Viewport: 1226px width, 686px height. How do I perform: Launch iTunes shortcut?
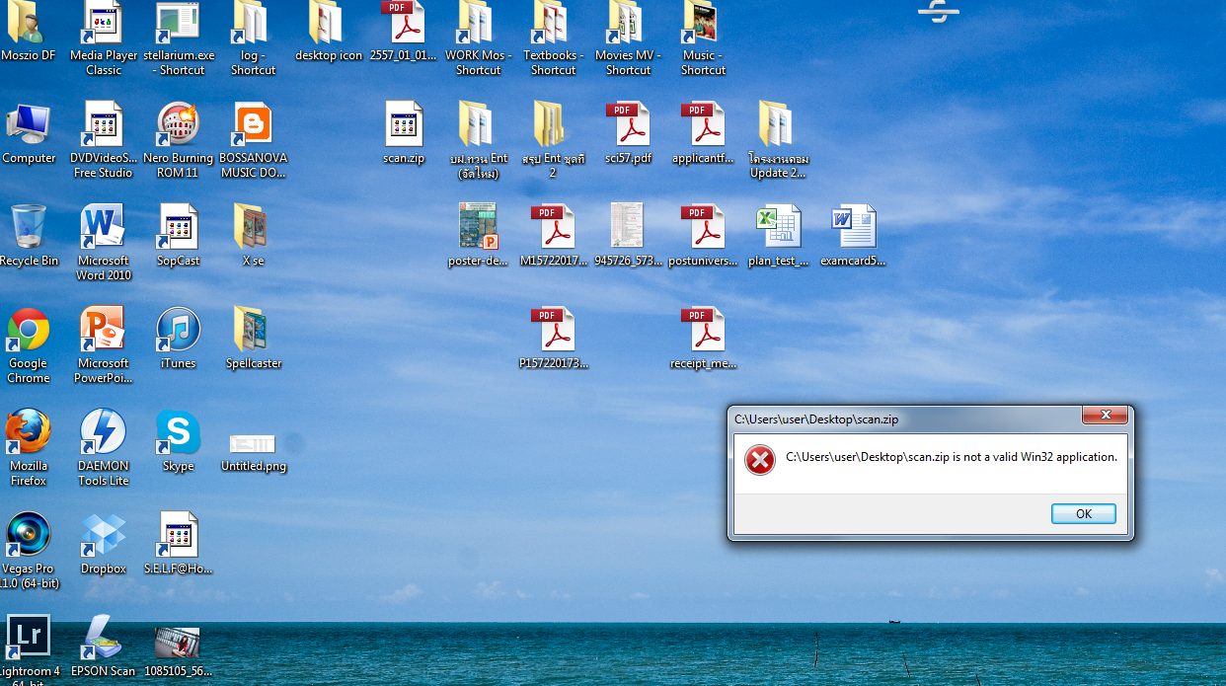pos(179,330)
